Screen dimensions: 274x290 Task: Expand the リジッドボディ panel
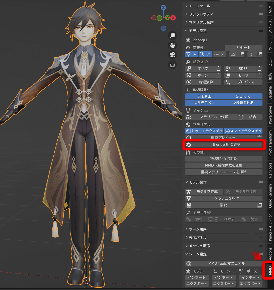click(x=187, y=14)
